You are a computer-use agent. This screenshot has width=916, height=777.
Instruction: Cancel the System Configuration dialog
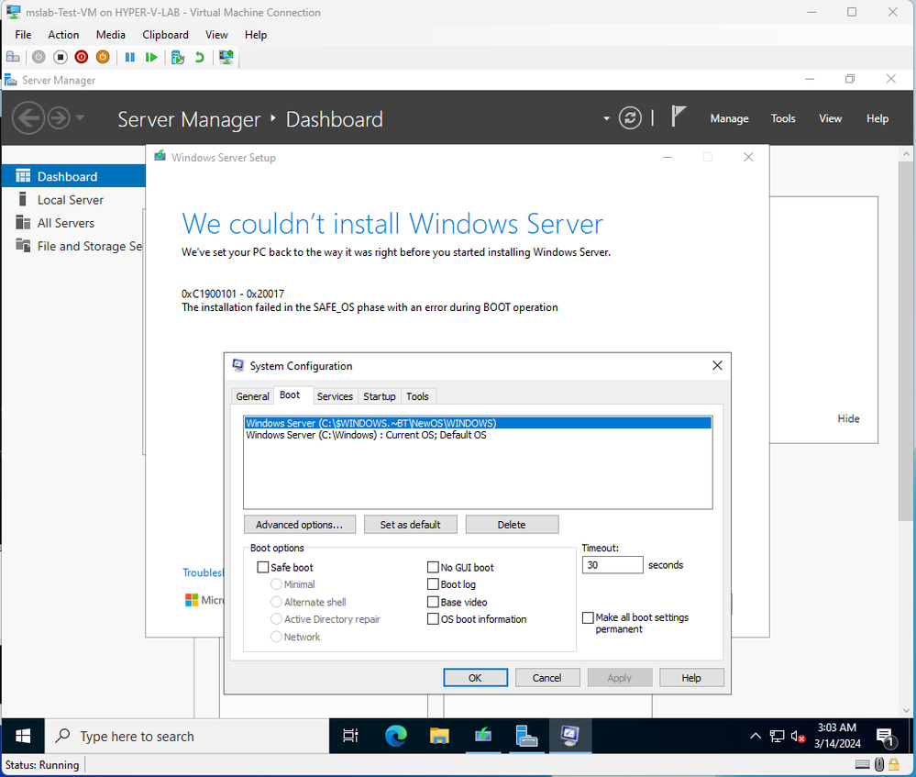pyautogui.click(x=546, y=678)
